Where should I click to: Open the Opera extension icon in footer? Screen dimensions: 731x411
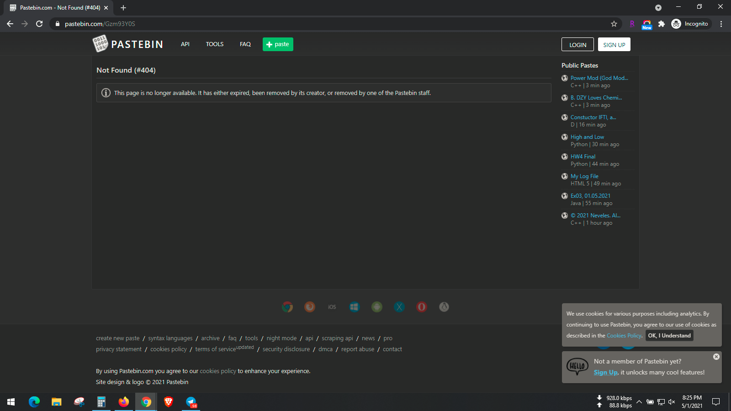(422, 307)
